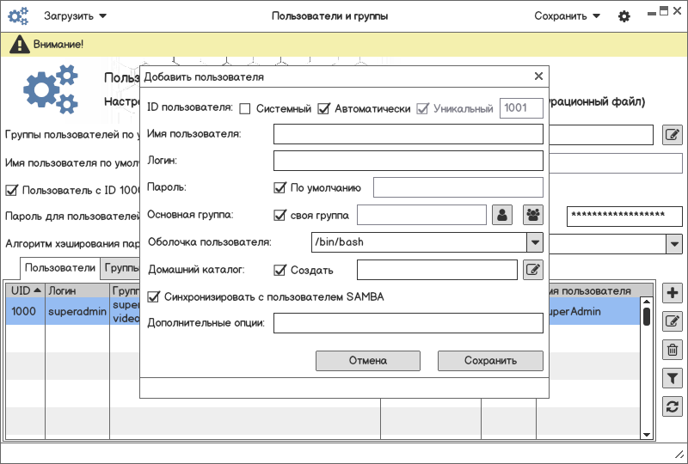Toggle Уникальный checkbox
Screen dimensions: 688x464
422,108
